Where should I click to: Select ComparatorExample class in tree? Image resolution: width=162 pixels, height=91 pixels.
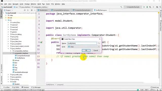click(22, 56)
